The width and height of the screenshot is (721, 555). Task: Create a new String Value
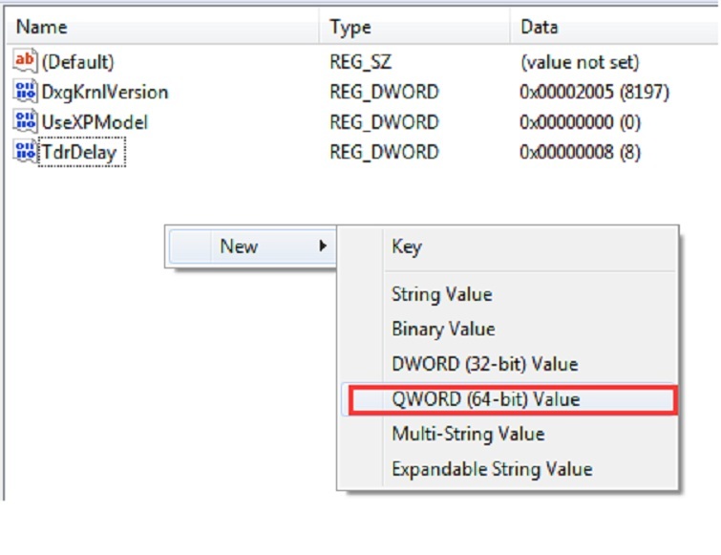[x=441, y=294]
